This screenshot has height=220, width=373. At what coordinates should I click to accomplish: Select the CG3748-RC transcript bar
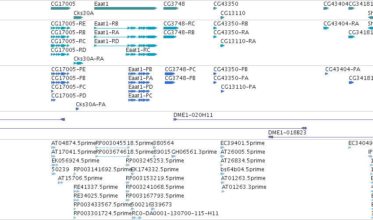point(171,28)
